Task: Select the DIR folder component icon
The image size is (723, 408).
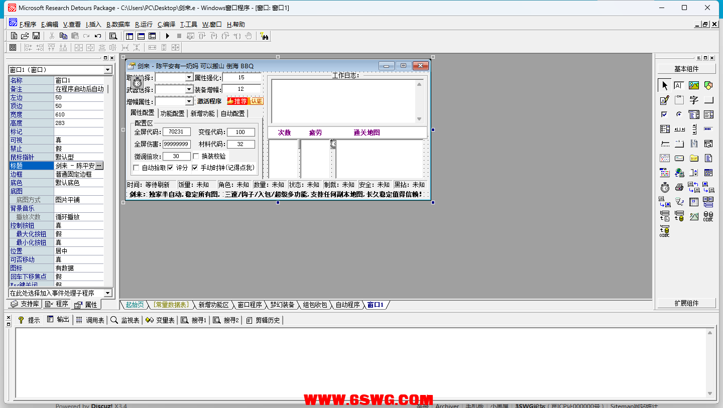Action: pyautogui.click(x=694, y=158)
